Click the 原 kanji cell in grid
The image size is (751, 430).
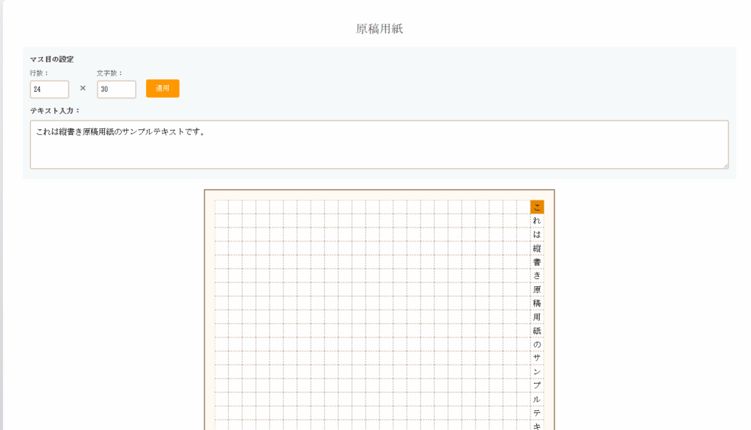pyautogui.click(x=537, y=290)
